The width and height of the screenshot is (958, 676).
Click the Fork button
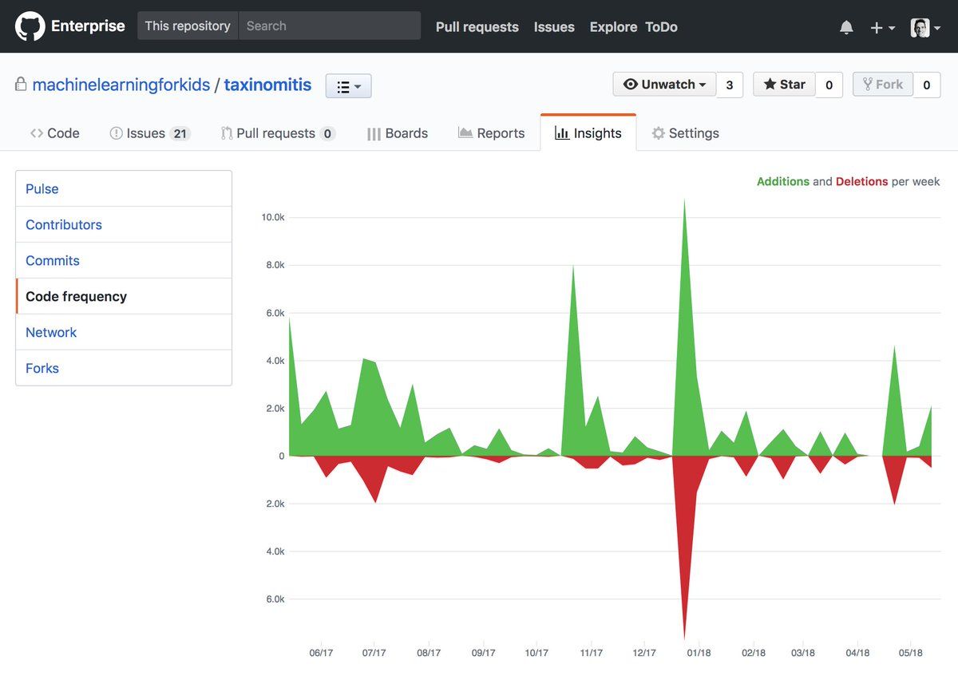pos(882,85)
